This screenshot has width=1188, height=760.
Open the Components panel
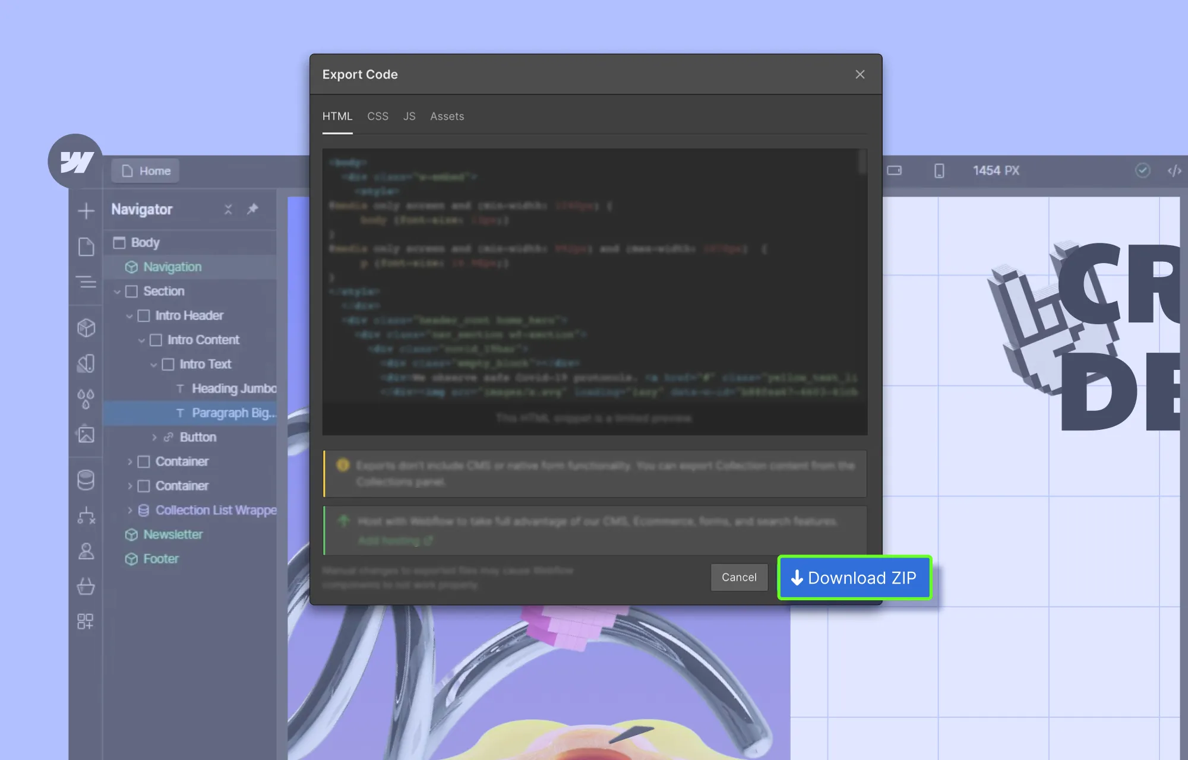(86, 327)
